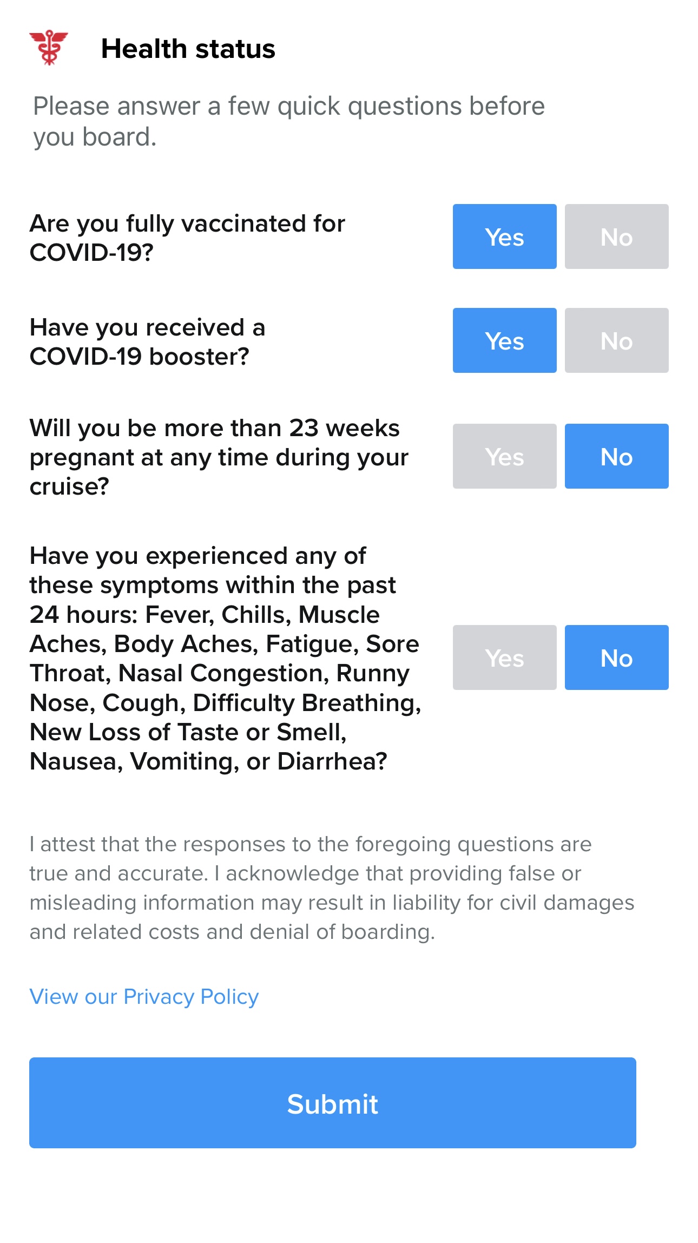
Task: Answer Yes to 23 weeks pregnant question
Action: pos(504,456)
